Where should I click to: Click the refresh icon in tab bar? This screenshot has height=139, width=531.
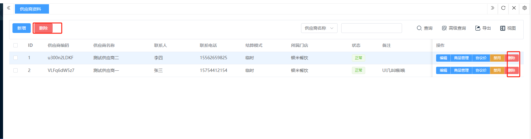click(503, 8)
